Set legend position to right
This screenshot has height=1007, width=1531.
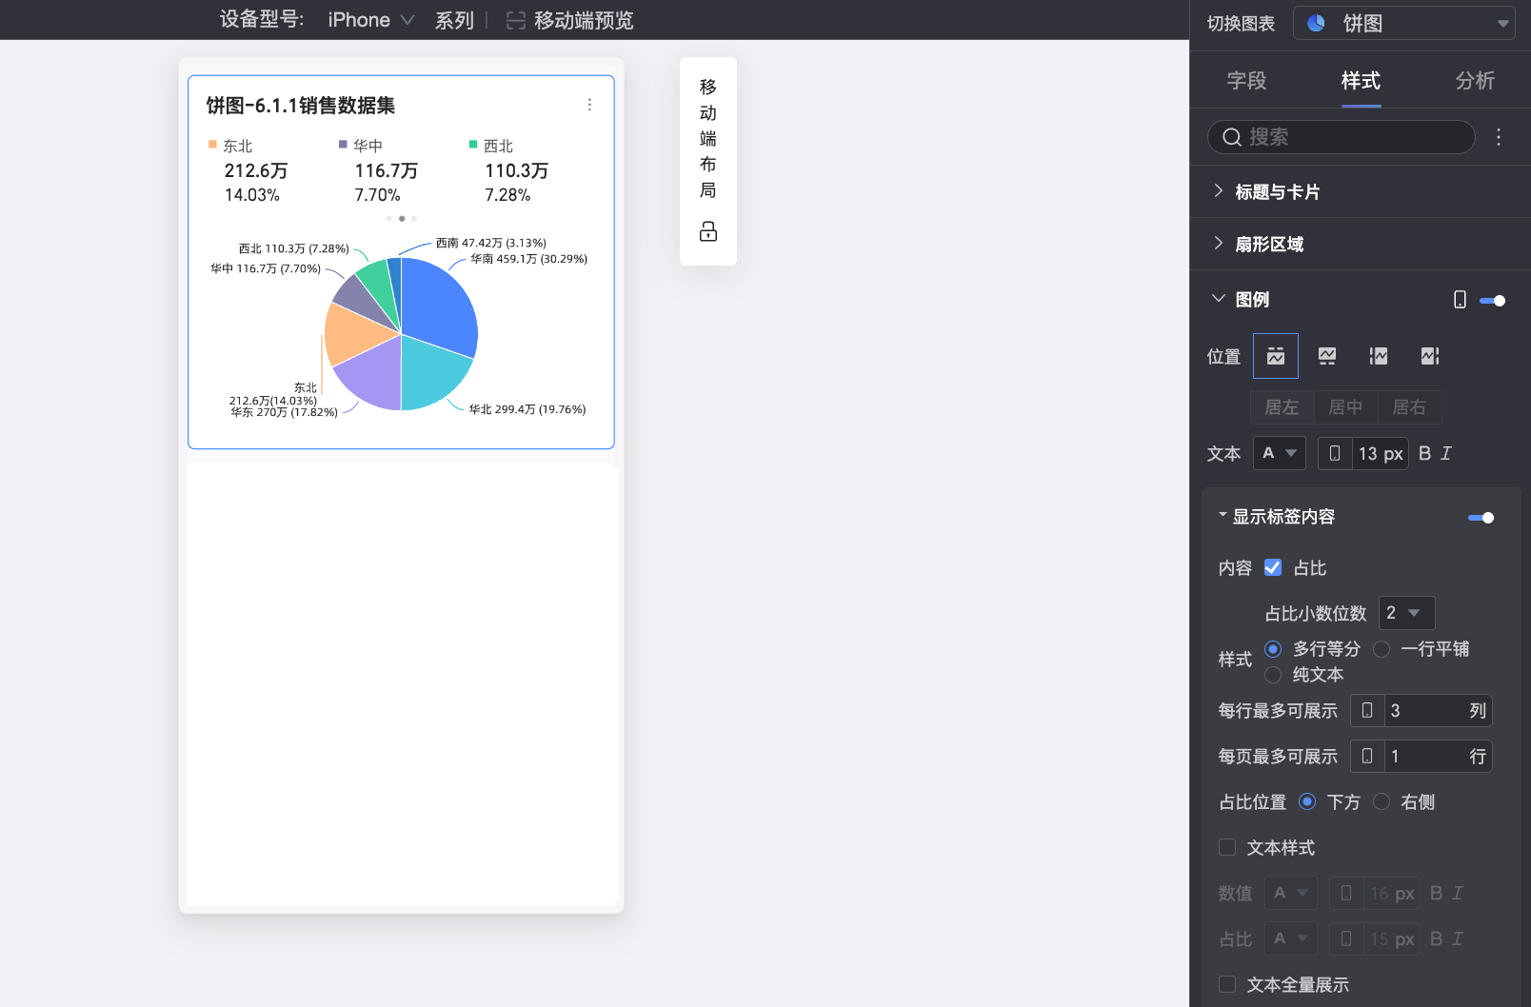tap(1430, 356)
